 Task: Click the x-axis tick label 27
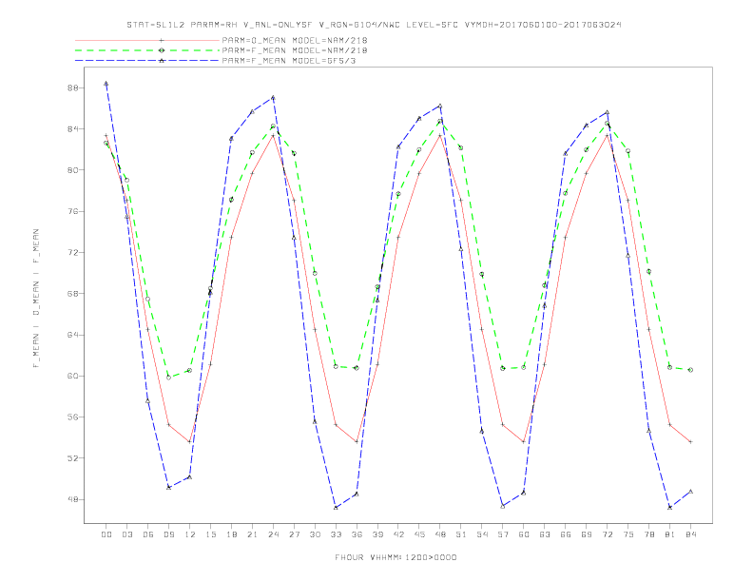[x=294, y=534]
